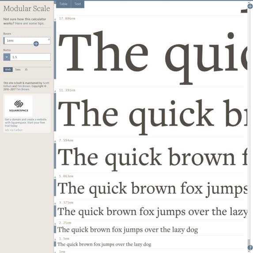Select the 5.063em scale value

tap(66, 176)
